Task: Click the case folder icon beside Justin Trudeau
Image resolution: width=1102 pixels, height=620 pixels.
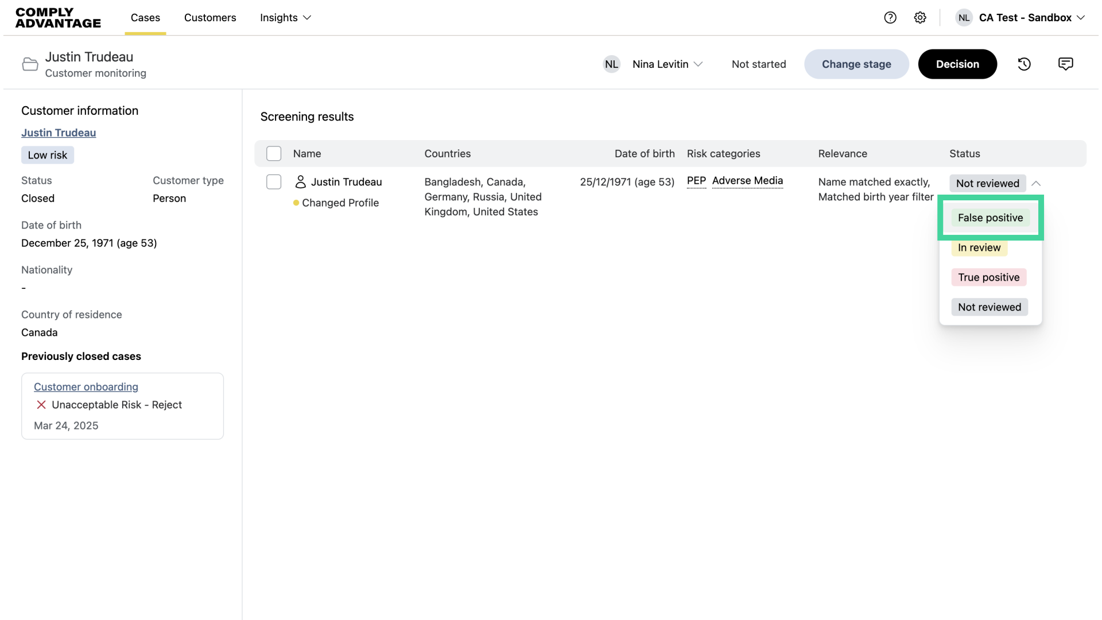Action: click(30, 64)
